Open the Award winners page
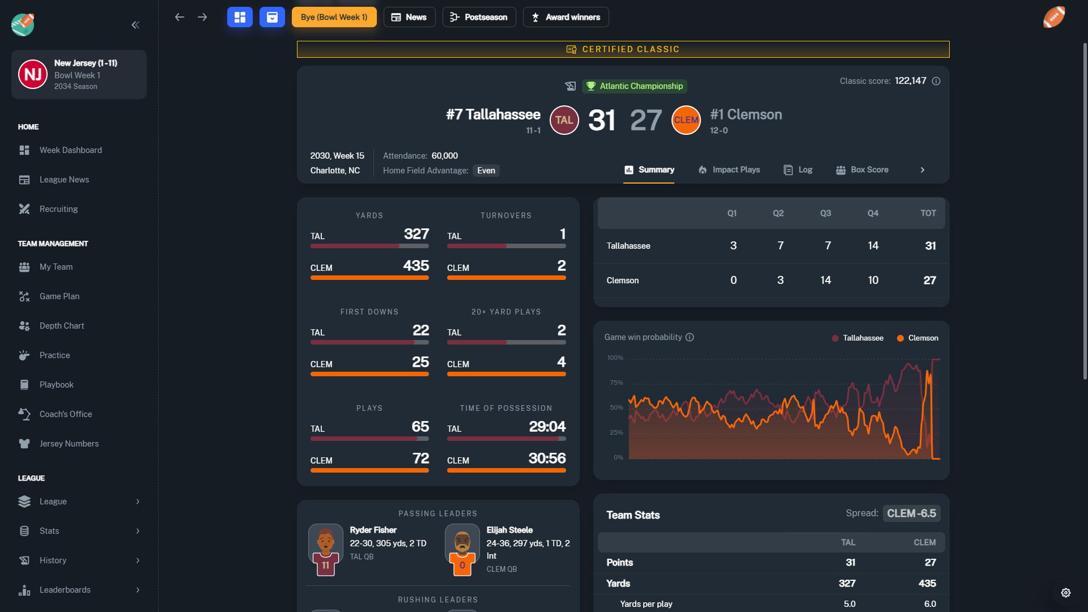This screenshot has height=612, width=1088. click(x=565, y=17)
